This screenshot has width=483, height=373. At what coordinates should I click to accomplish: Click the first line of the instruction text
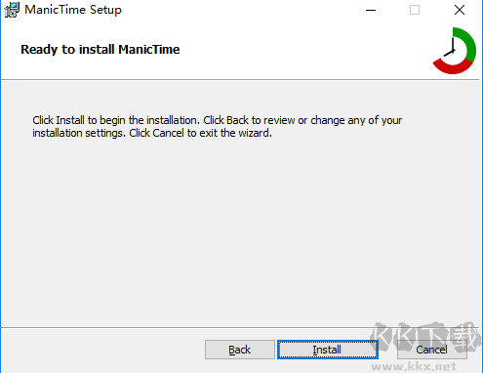click(218, 120)
